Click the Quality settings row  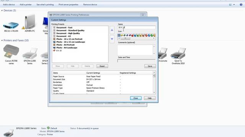click(x=103, y=91)
